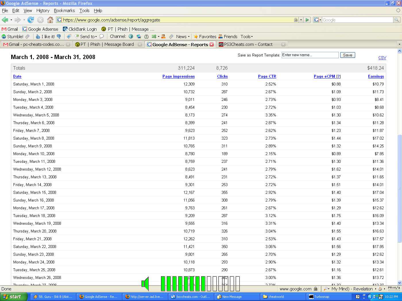Switch to the Gmail - pc-cheats-codes tab
This screenshot has width=402, height=301.
pos(37,44)
